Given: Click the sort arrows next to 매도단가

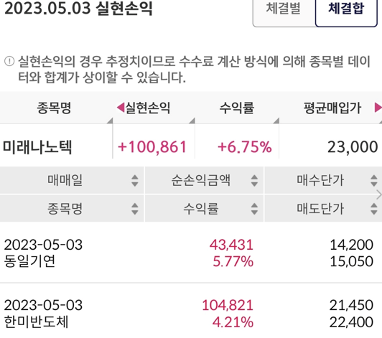Looking at the screenshot, I should 374,209.
